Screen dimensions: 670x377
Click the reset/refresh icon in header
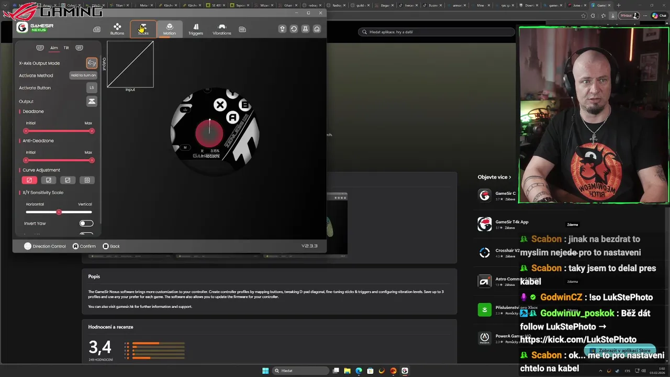(294, 29)
